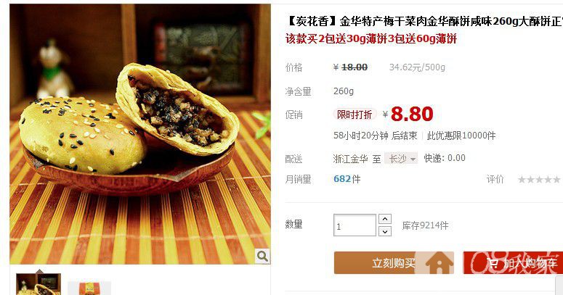Click the house icon beside buy button
563x295 pixels.
[439, 262]
